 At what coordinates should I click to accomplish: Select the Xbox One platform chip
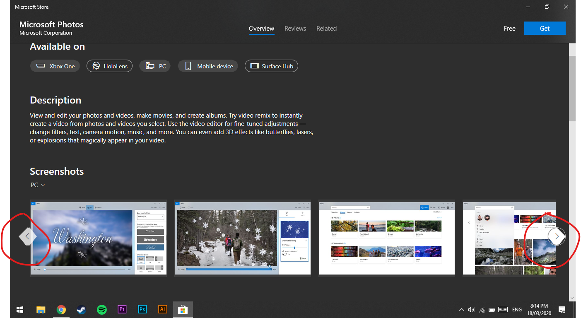click(x=55, y=66)
